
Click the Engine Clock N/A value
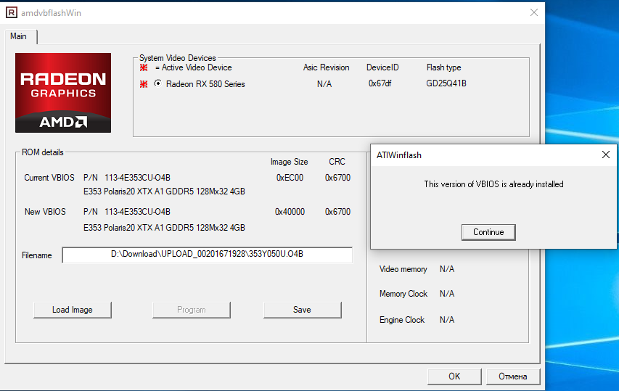[x=447, y=320]
